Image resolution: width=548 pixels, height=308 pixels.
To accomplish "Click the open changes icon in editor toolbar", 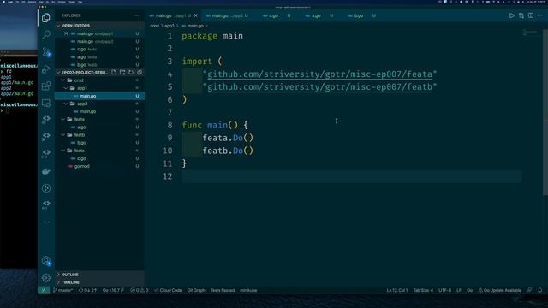I will coord(521,15).
